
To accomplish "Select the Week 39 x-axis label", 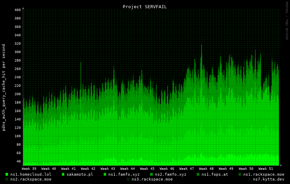I will (x=29, y=169).
